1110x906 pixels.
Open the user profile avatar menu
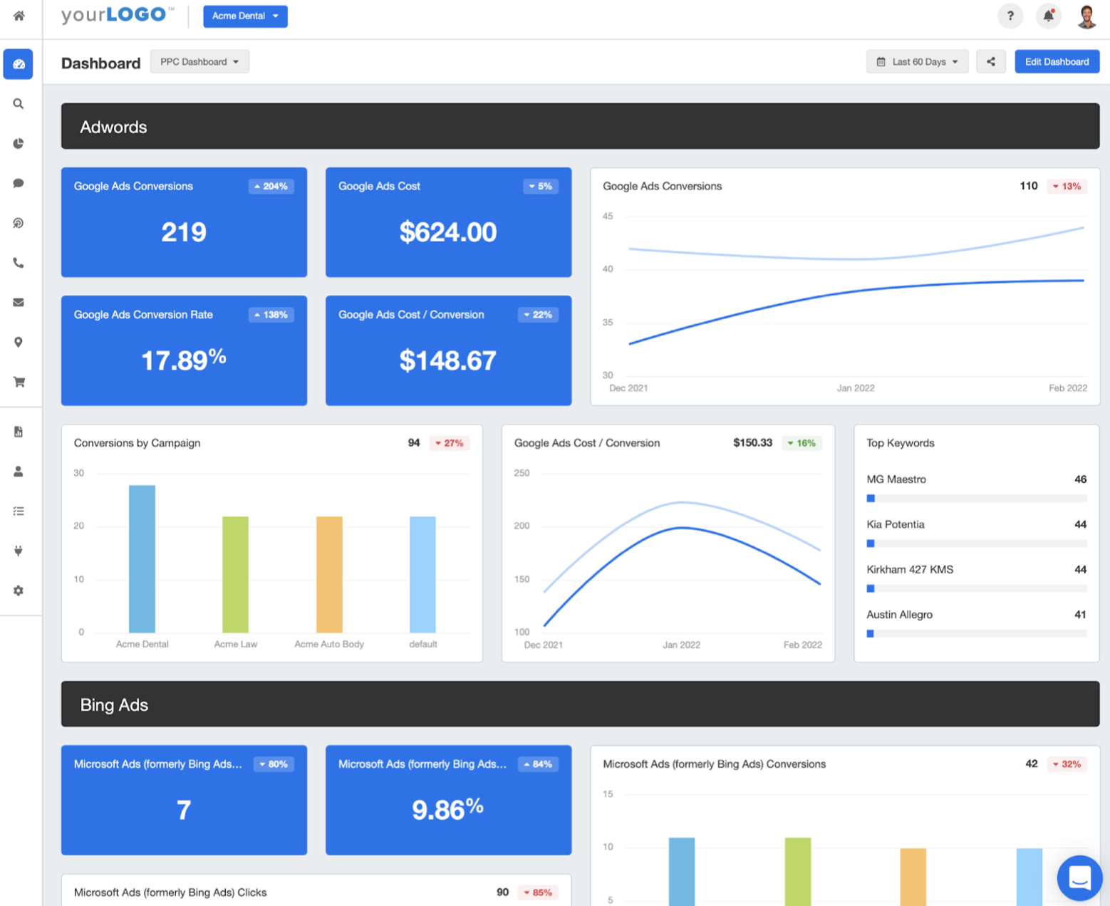(x=1086, y=16)
